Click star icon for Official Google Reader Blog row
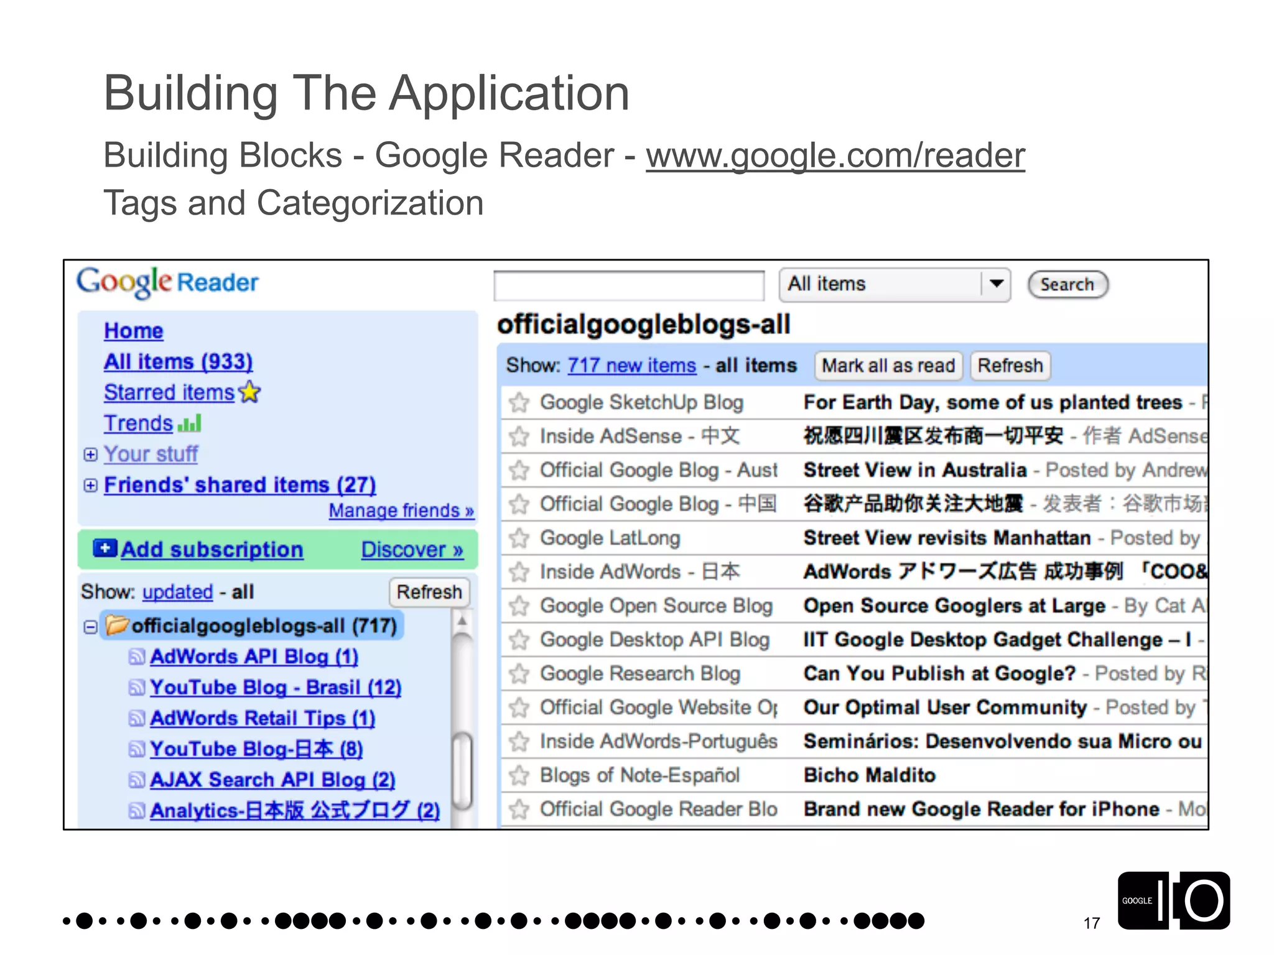Screen dimensions: 1274x955 [x=519, y=809]
